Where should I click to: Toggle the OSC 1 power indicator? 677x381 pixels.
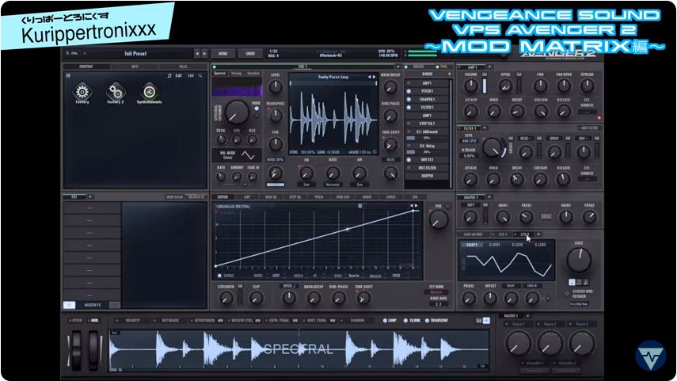click(x=214, y=67)
